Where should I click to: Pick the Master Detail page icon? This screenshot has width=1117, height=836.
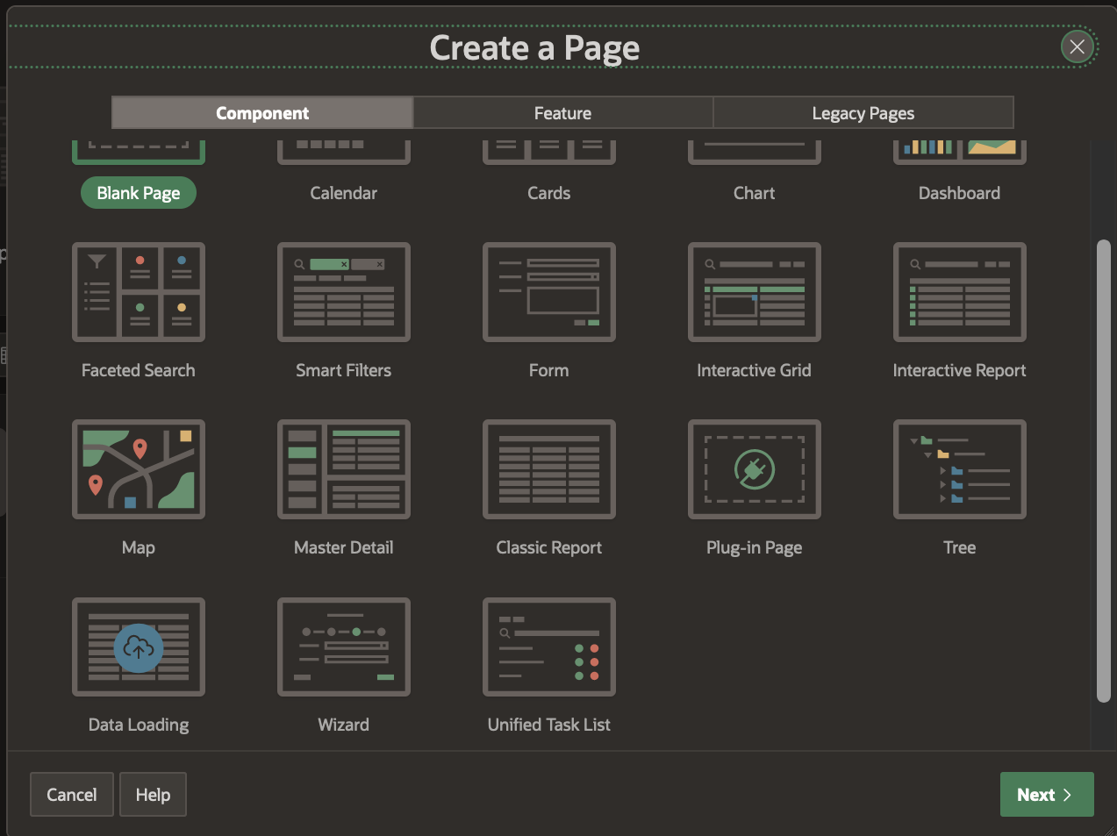[344, 469]
